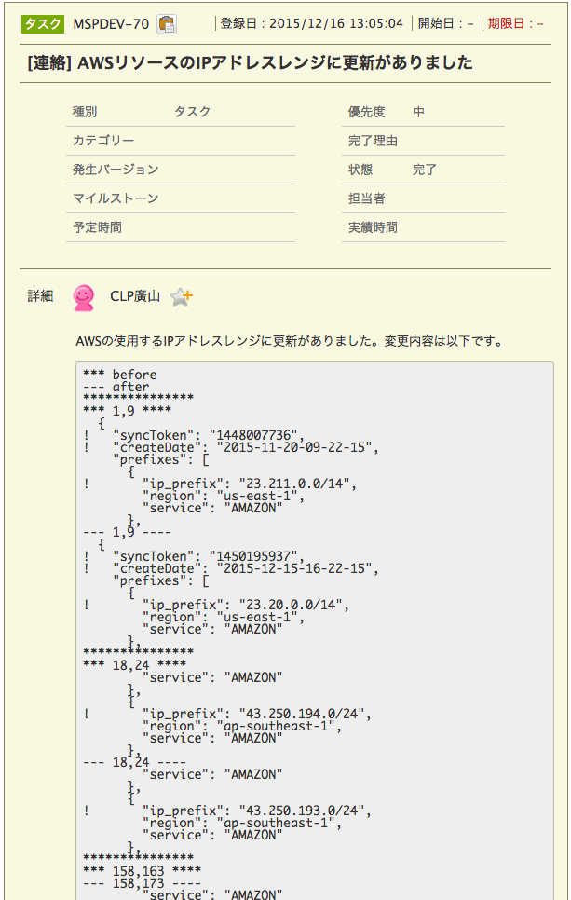Click the 詳細 section label
Screen dimensions: 571x900
tap(40, 296)
